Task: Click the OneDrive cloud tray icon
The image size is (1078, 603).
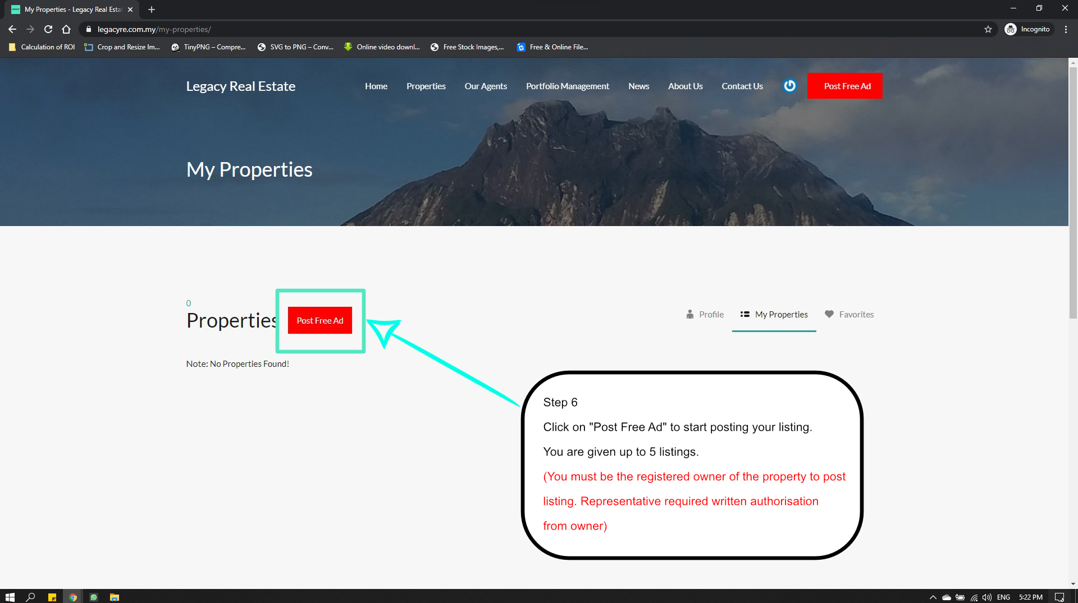Action: click(947, 597)
